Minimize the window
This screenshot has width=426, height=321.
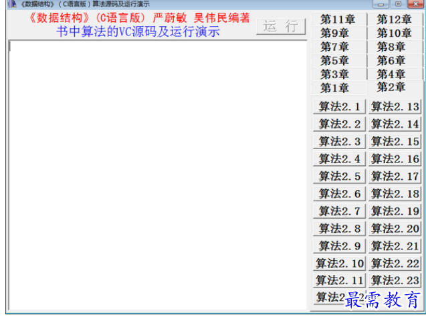point(381,4)
